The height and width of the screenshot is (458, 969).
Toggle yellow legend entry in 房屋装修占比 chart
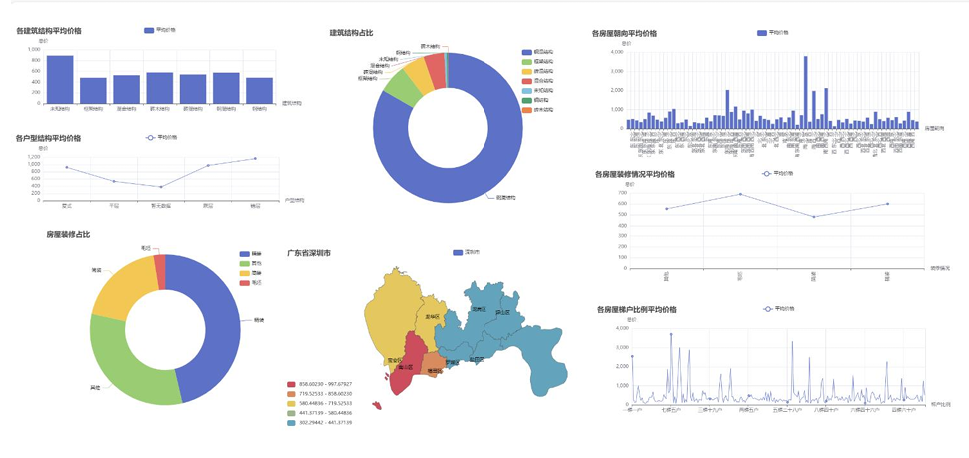(250, 273)
